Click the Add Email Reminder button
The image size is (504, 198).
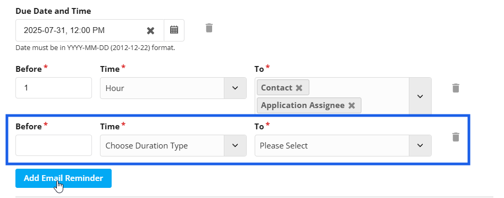pos(63,178)
